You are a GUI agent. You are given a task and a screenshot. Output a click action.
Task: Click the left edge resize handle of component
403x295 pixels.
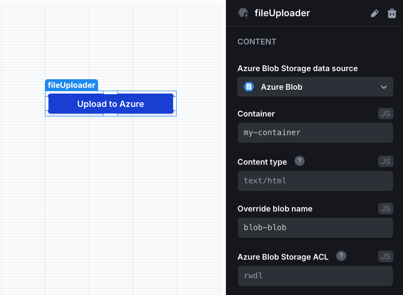click(x=47, y=104)
